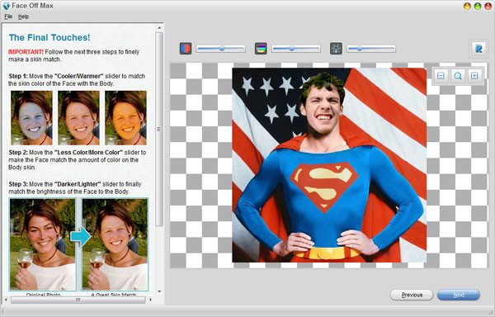Click the magnifier fit-zoom icon
This screenshot has width=495, height=317.
tap(458, 76)
